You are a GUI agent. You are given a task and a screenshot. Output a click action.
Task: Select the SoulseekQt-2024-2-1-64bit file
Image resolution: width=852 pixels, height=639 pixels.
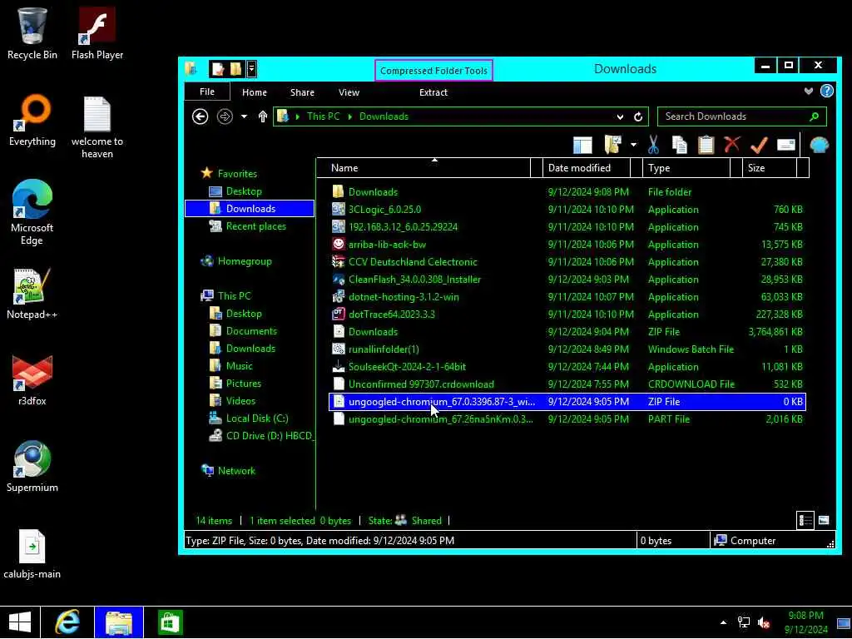[567, 367]
